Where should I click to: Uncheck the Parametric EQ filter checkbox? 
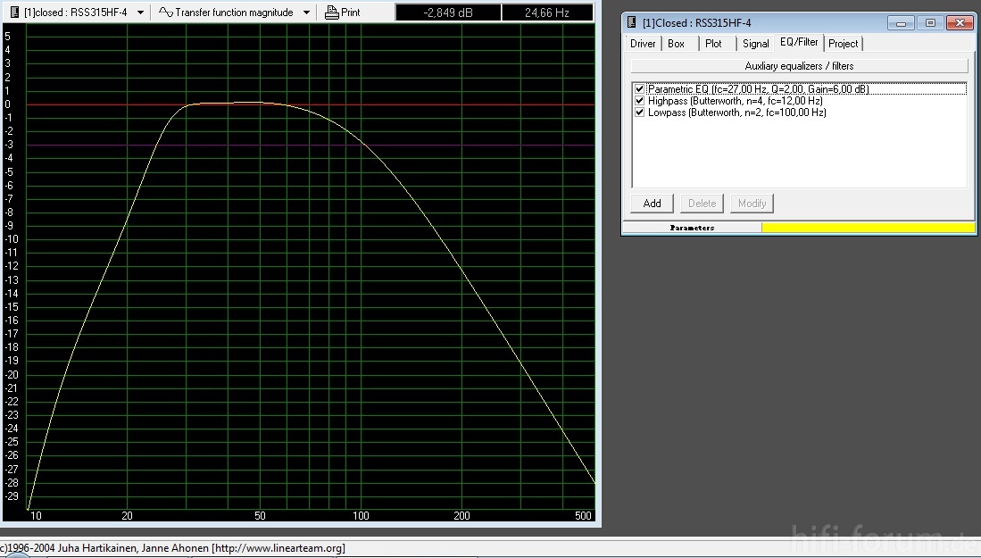tap(639, 89)
